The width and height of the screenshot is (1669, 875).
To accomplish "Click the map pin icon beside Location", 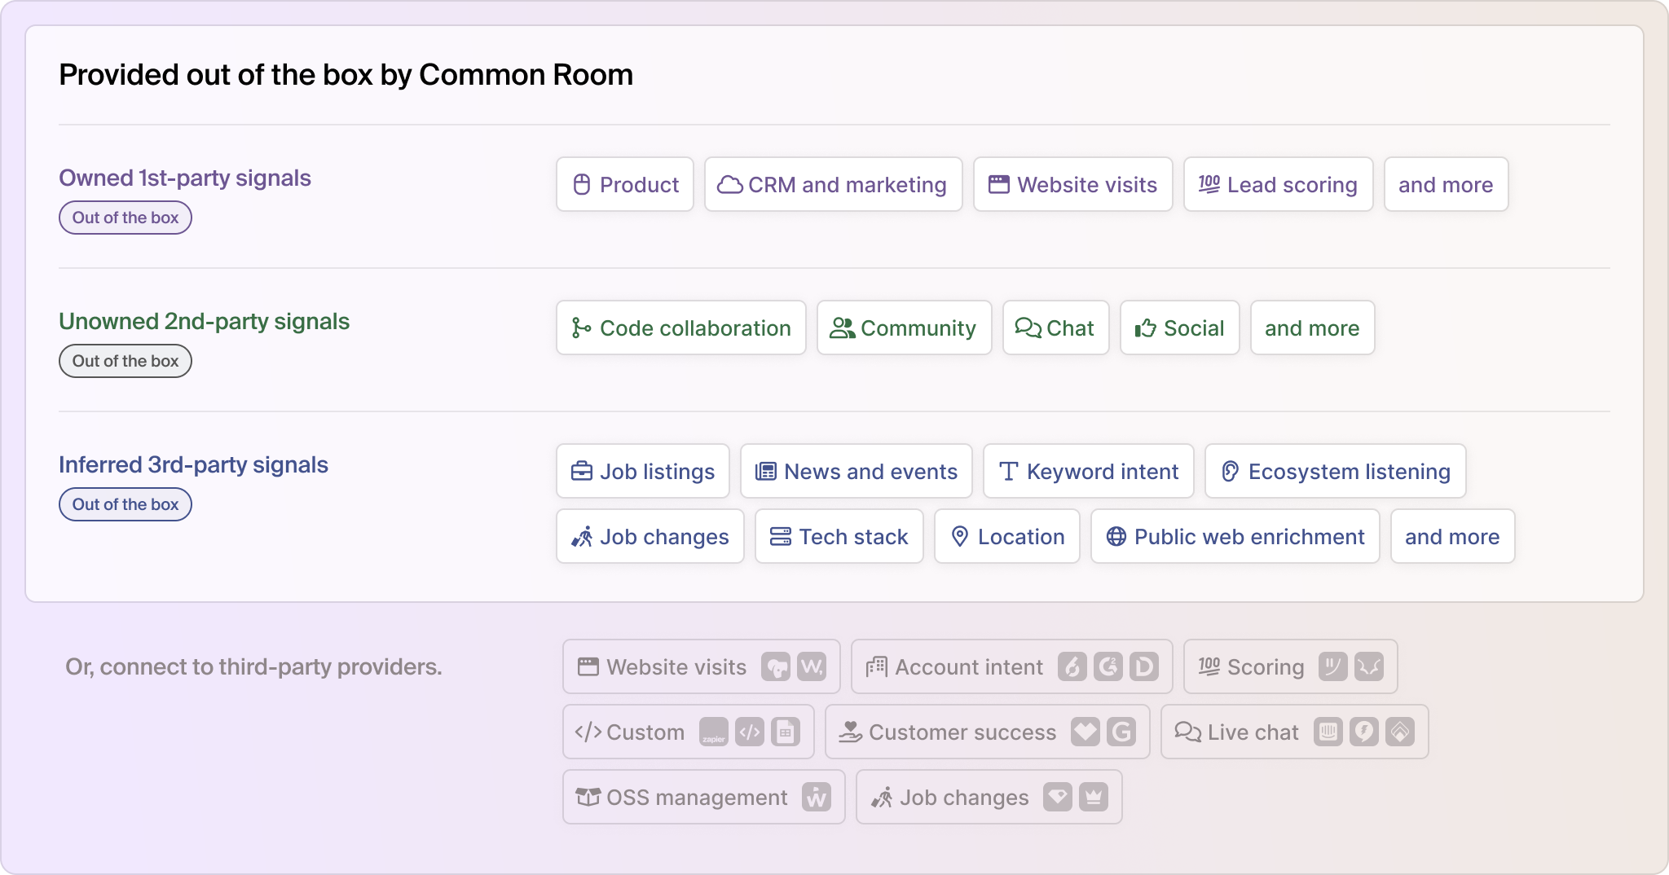I will pyautogui.click(x=960, y=537).
